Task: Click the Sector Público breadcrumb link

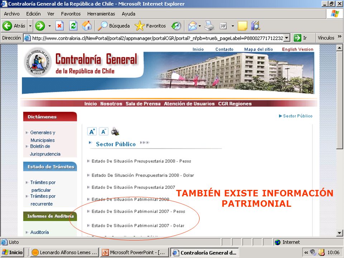Action: 297,116
